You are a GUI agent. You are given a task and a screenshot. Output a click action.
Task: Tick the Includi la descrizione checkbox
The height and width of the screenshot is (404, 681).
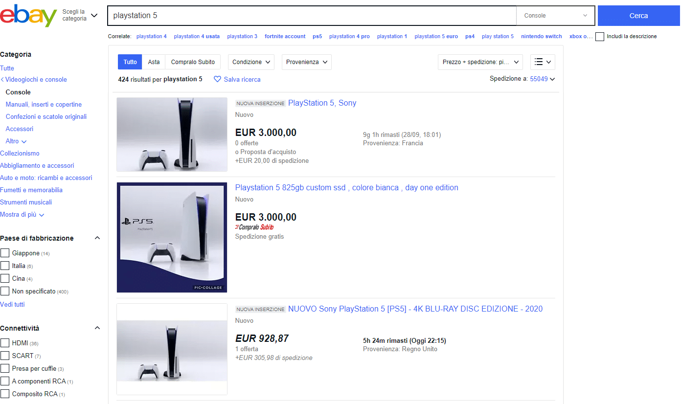point(600,37)
